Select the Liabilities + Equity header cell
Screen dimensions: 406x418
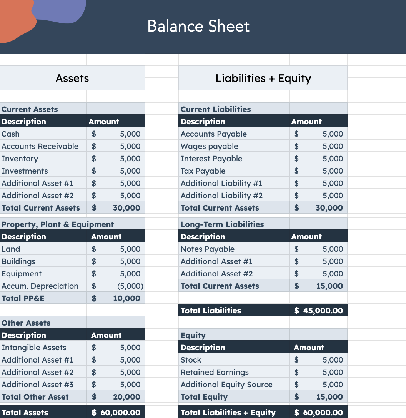pos(263,78)
